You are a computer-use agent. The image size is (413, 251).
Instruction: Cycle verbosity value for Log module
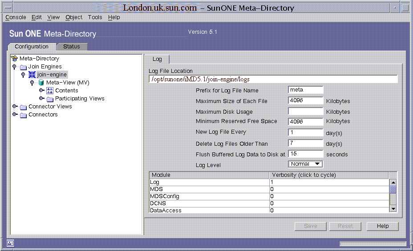329,182
